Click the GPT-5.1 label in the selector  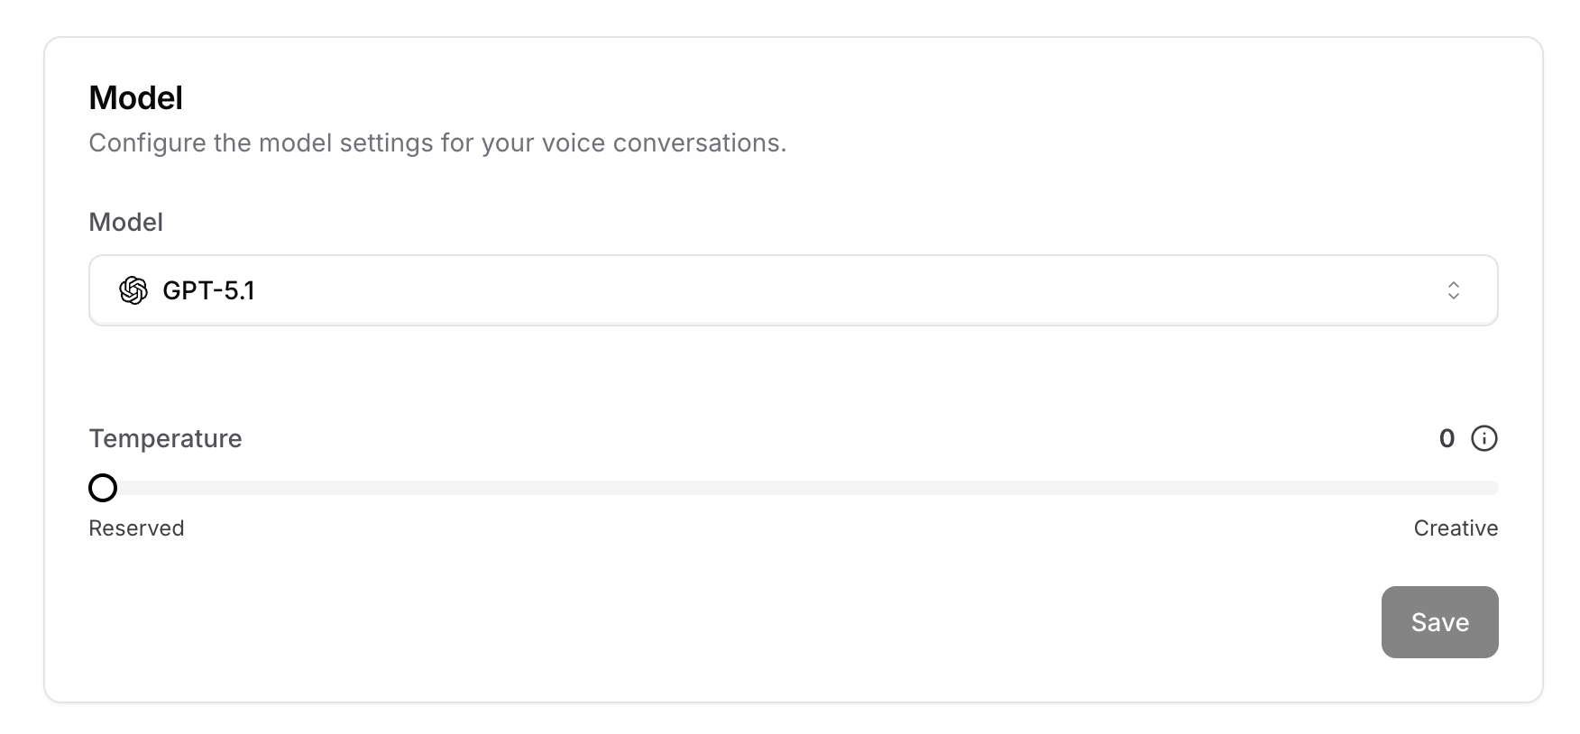[x=208, y=290]
